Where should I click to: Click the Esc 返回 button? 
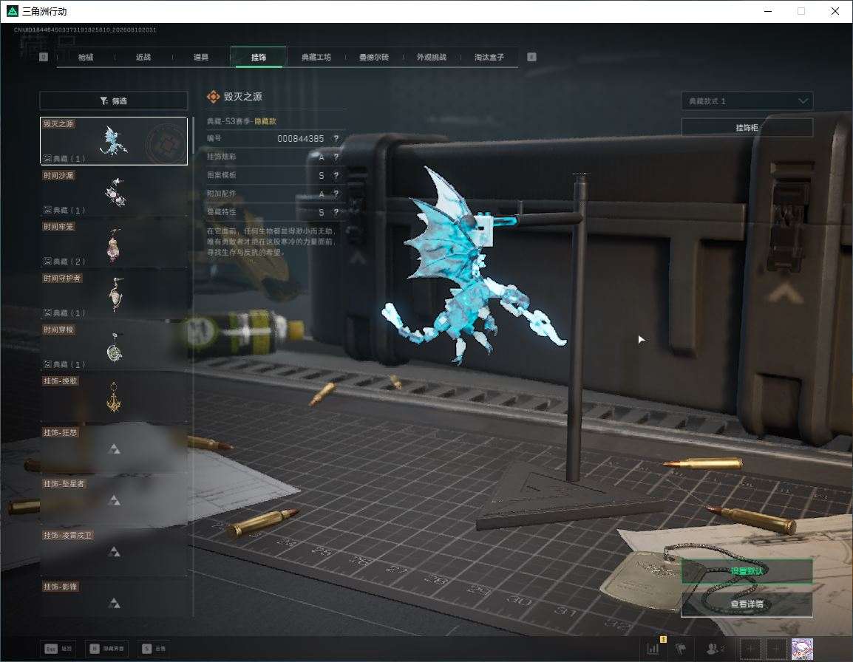pyautogui.click(x=58, y=649)
